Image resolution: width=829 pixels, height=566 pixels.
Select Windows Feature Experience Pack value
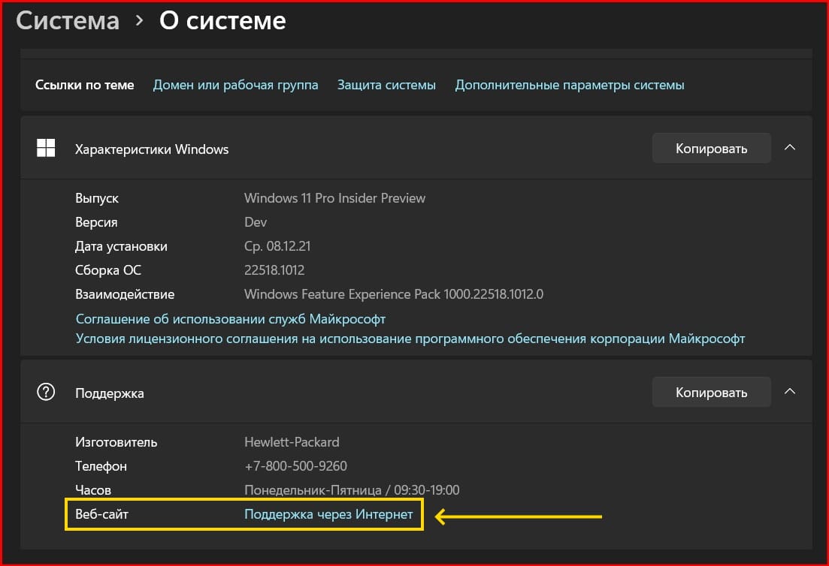click(394, 294)
